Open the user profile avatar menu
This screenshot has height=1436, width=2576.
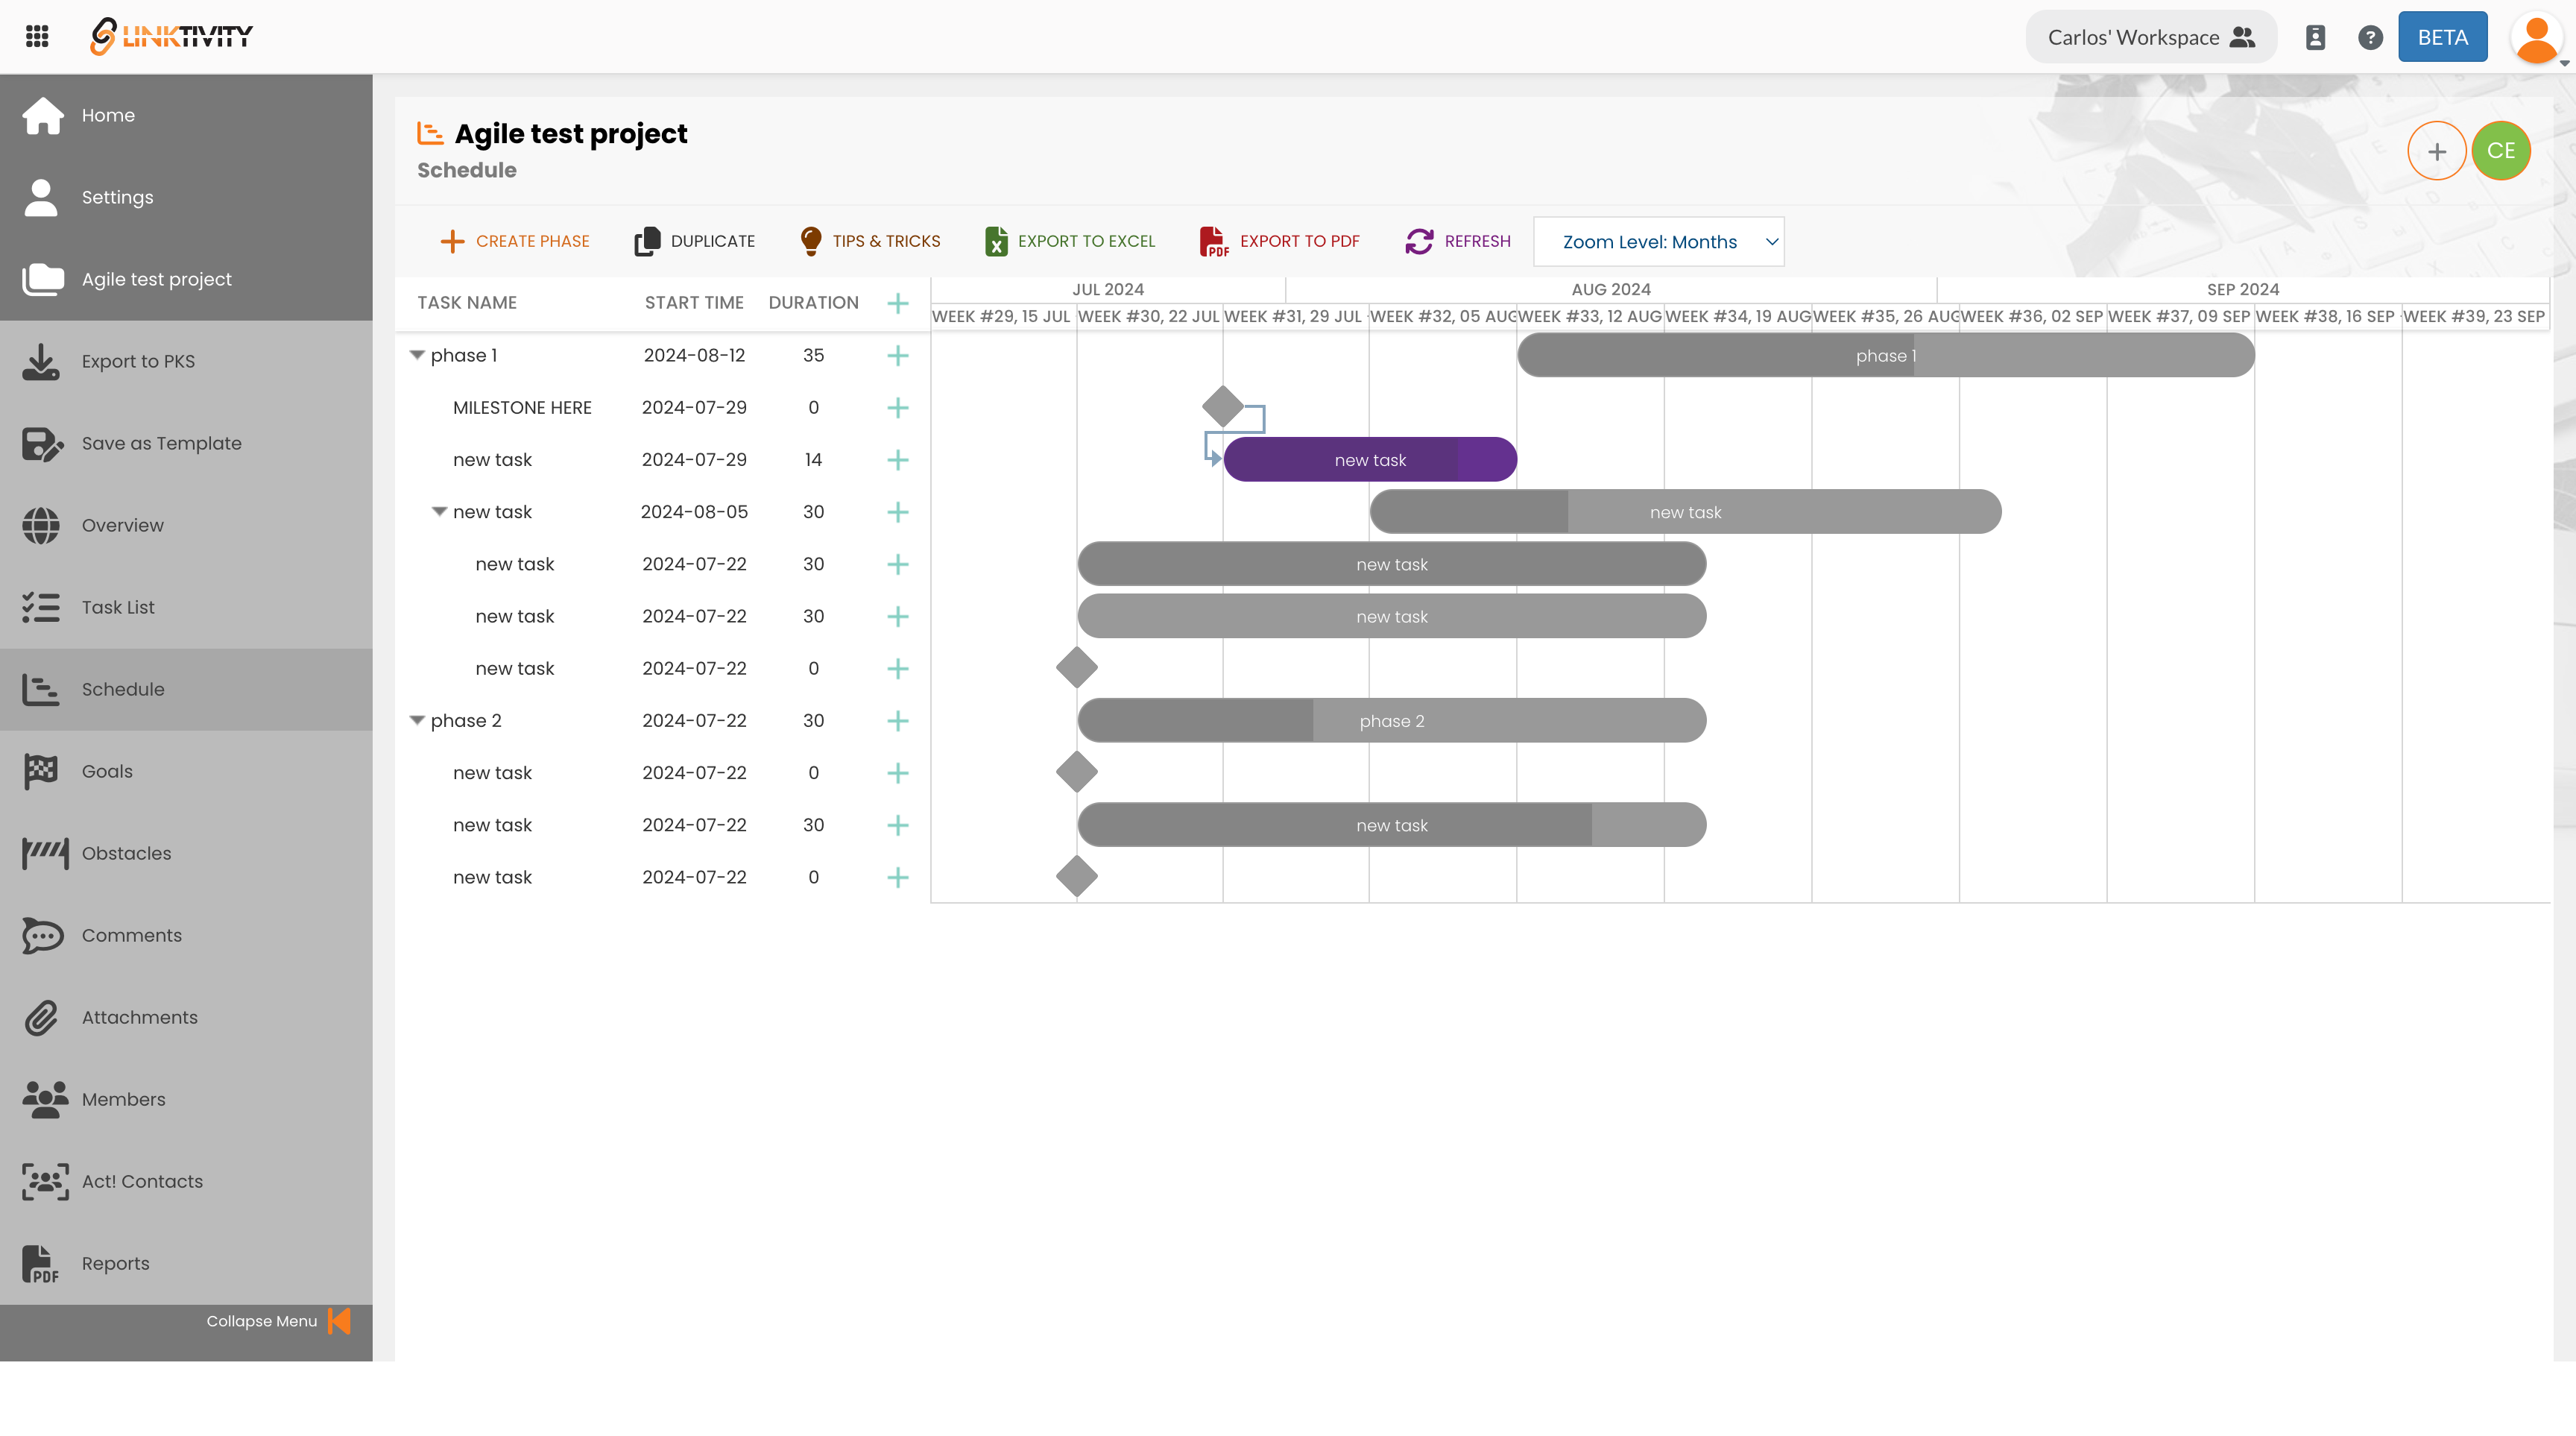pos(2537,38)
